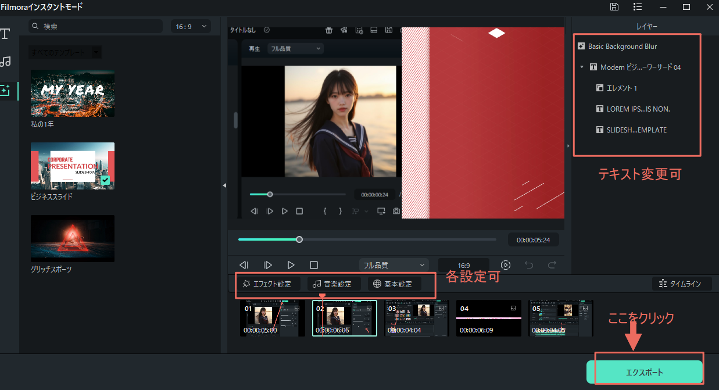Click the main preview progress slider handle
The image size is (719, 390).
(299, 239)
